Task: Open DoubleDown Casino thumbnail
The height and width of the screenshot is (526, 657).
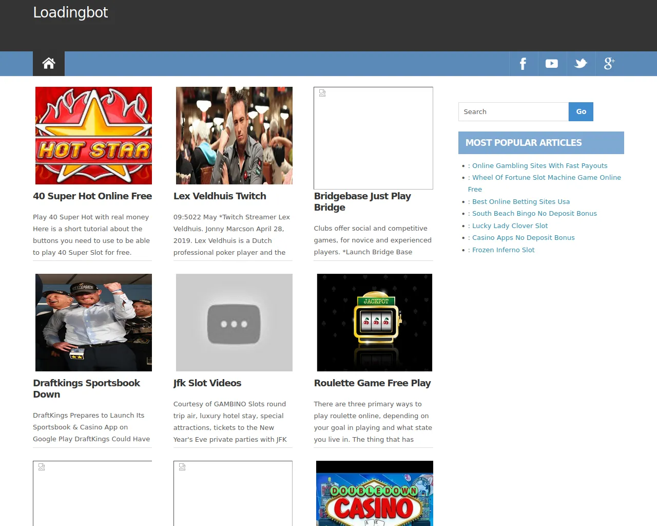Action: tap(375, 493)
